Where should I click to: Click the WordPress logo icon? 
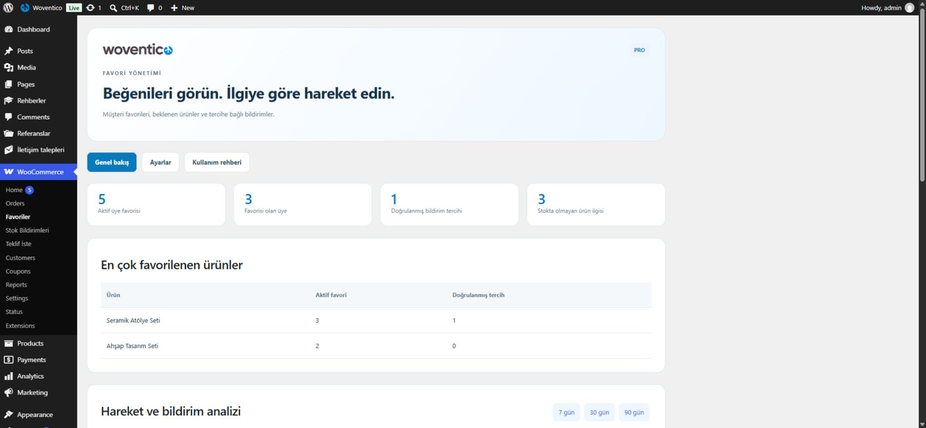pos(8,8)
